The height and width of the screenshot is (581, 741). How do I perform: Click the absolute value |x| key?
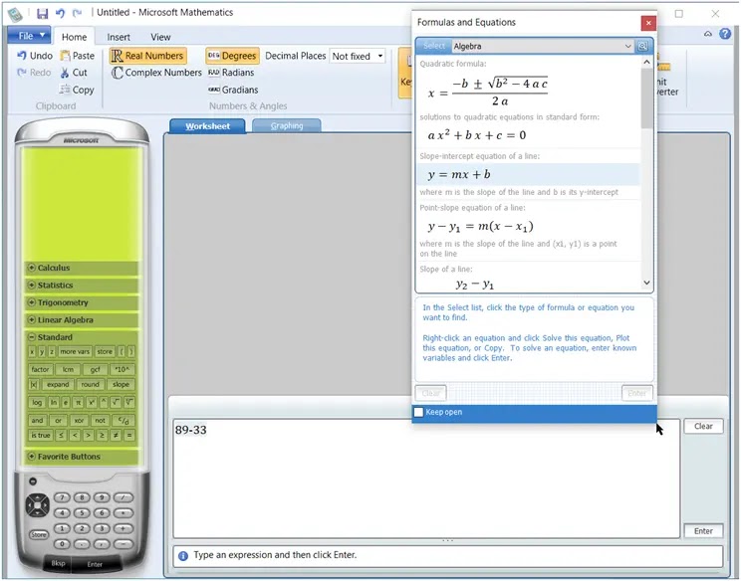(34, 385)
